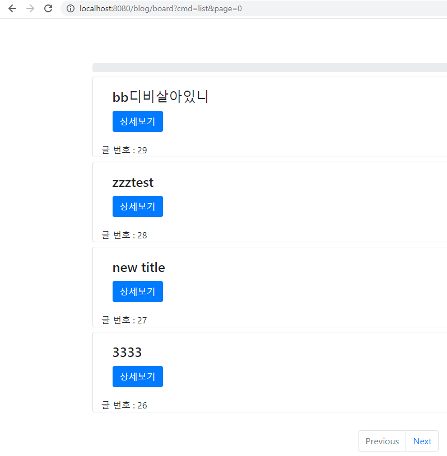The width and height of the screenshot is (447, 456).
Task: Click the gray progress bar above posts
Action: pyautogui.click(x=269, y=68)
